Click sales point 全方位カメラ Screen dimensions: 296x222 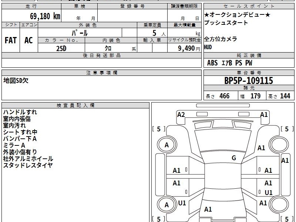tap(221, 39)
